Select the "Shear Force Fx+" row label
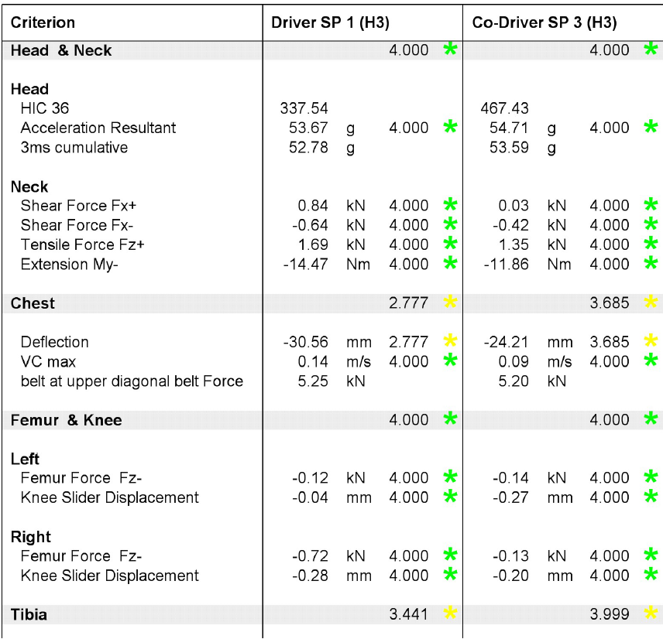The image size is (663, 639). tap(79, 206)
